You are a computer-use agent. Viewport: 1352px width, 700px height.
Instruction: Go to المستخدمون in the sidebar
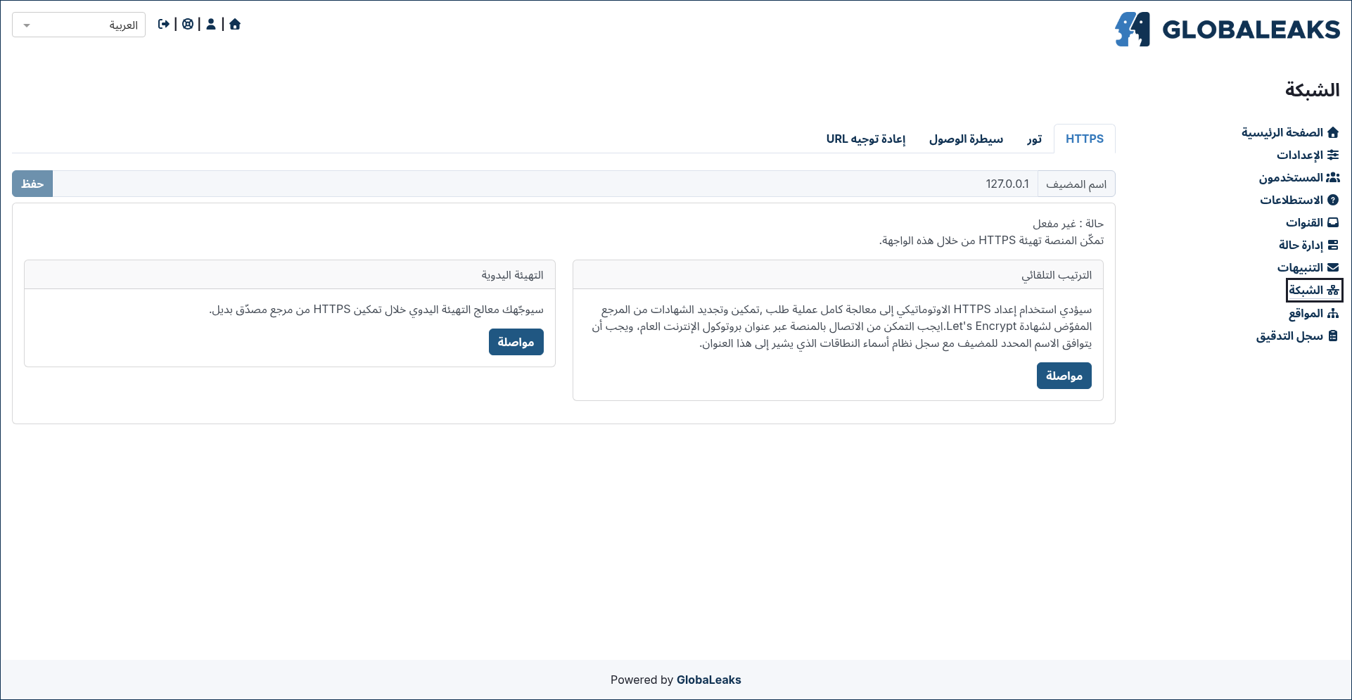point(1299,177)
